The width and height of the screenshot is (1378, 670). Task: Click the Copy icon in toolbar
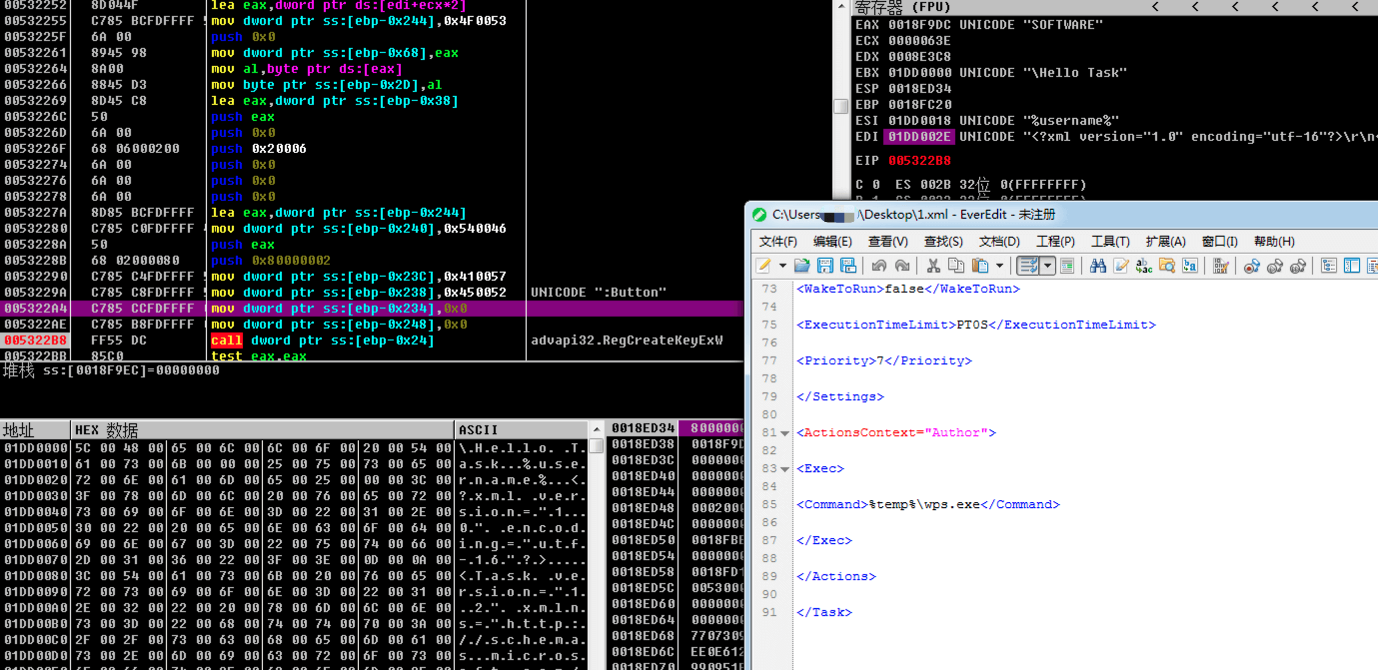tap(956, 265)
